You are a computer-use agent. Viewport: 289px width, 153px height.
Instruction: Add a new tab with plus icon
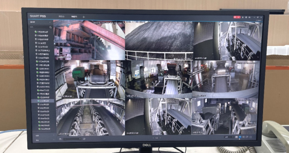(x=84, y=17)
